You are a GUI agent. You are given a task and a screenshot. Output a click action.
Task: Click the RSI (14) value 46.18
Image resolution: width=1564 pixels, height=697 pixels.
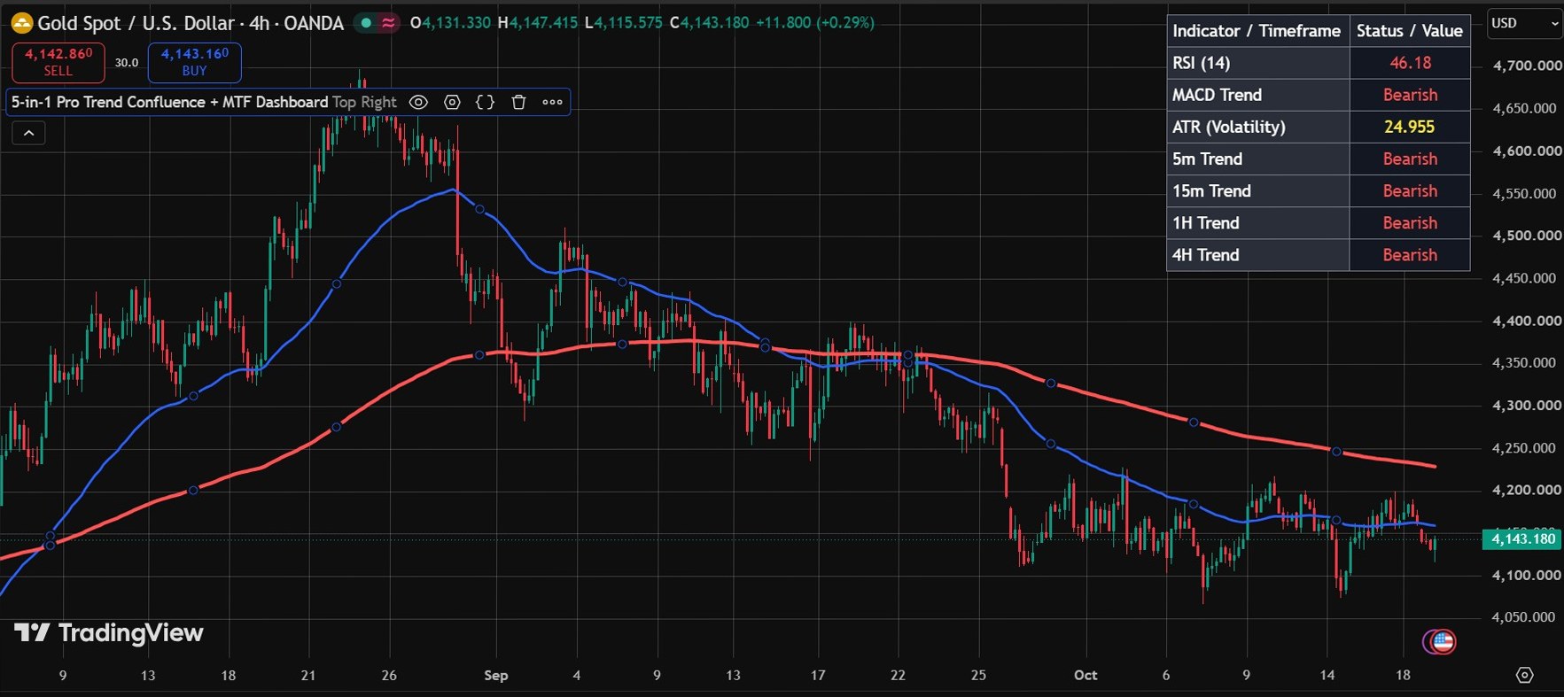tap(1410, 63)
